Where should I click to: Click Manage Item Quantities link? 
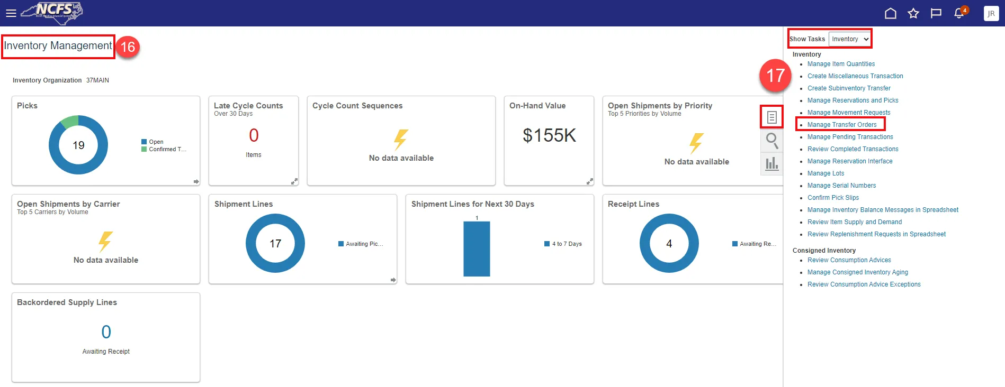click(841, 64)
